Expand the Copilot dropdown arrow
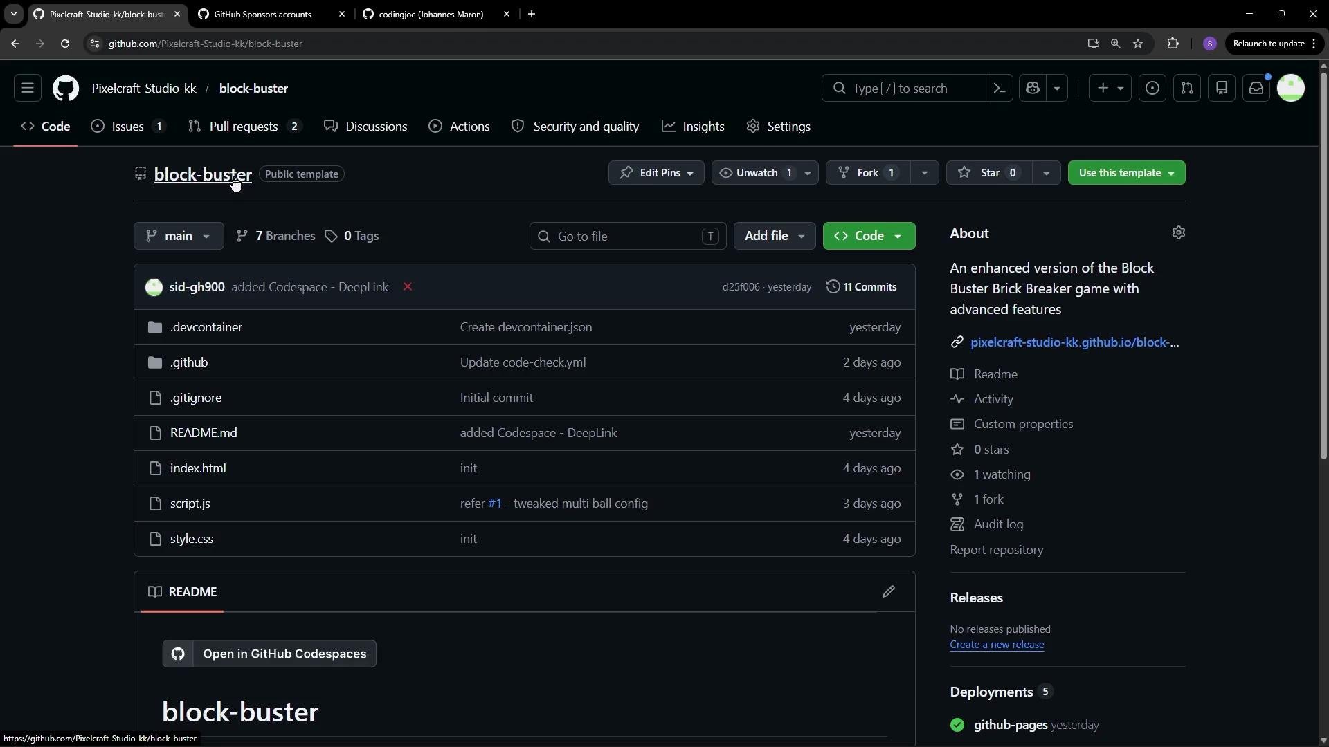This screenshot has width=1329, height=747. coord(1057,89)
